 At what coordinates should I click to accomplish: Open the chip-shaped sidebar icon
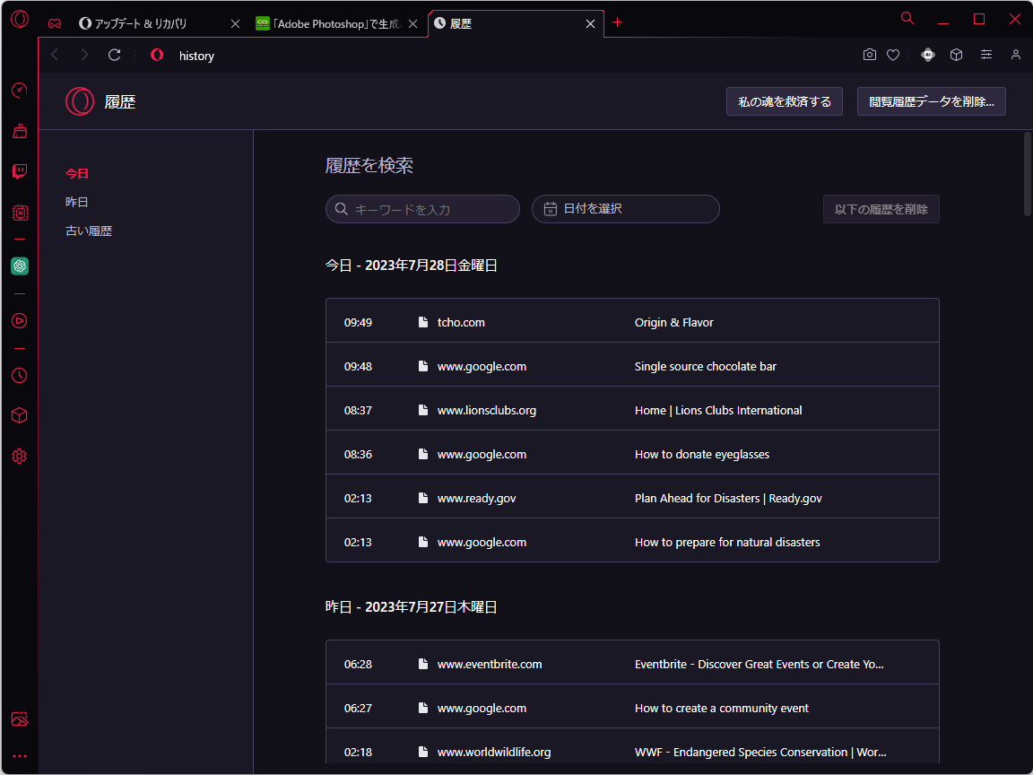(x=20, y=213)
